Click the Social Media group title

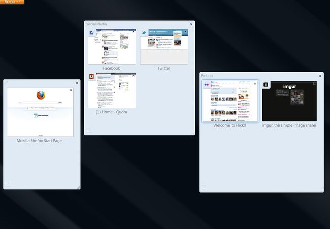96,24
